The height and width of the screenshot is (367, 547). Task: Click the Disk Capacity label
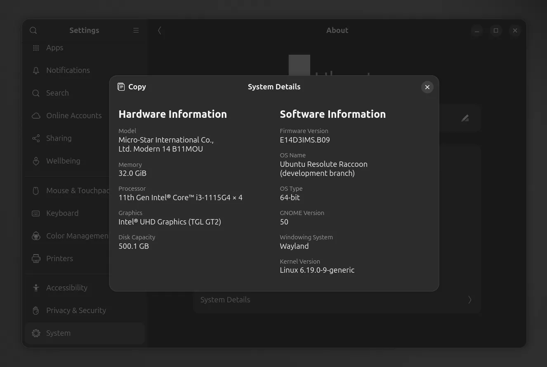pyautogui.click(x=137, y=237)
